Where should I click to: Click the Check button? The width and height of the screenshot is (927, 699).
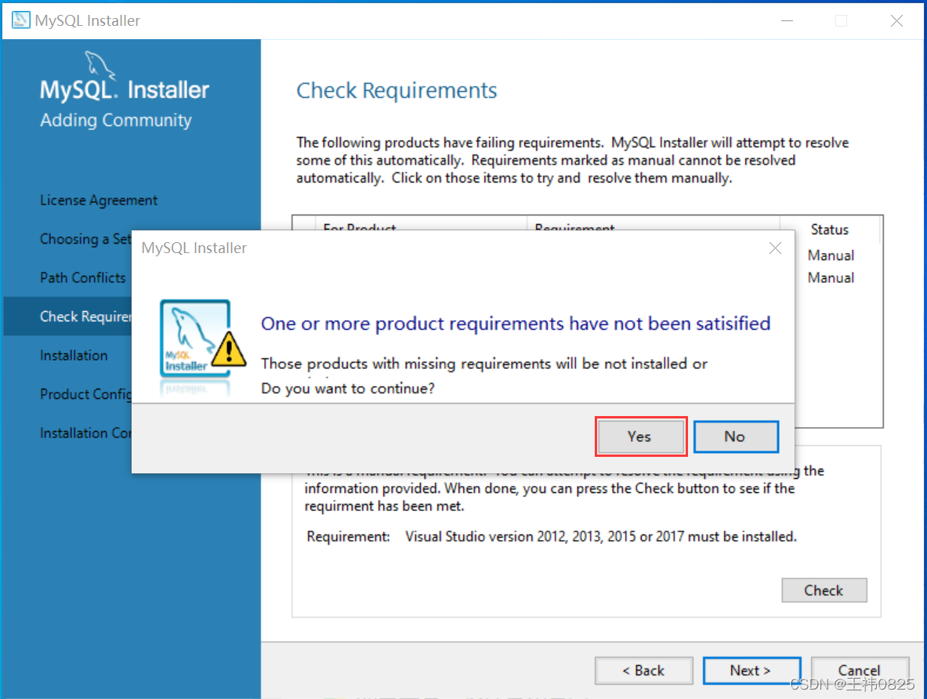(x=824, y=590)
